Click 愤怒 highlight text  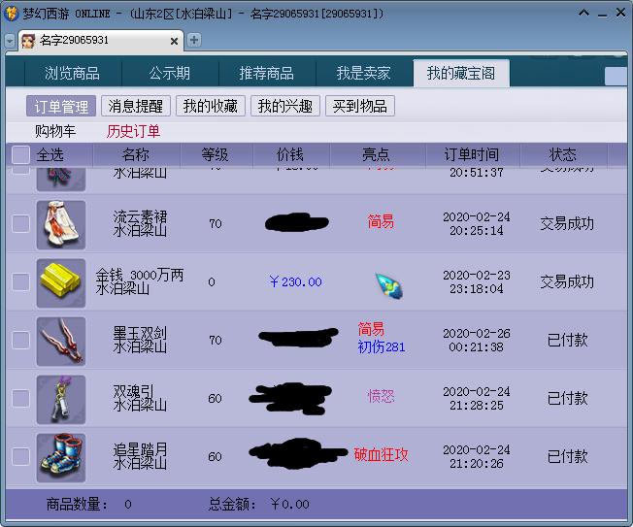point(382,396)
